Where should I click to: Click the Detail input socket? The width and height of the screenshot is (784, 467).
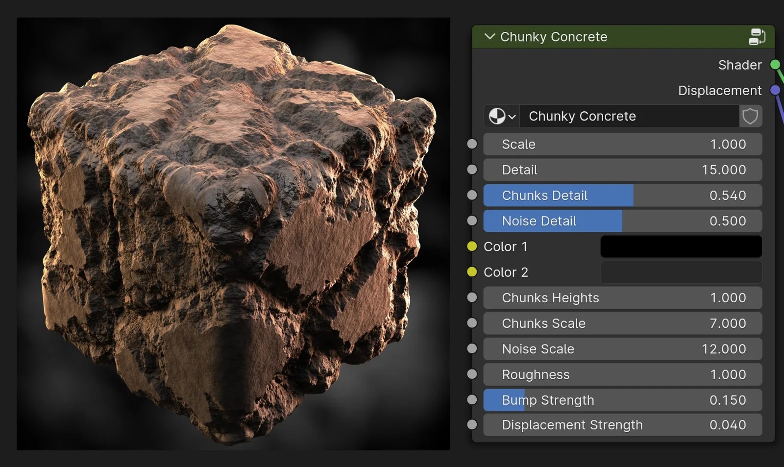pos(471,169)
